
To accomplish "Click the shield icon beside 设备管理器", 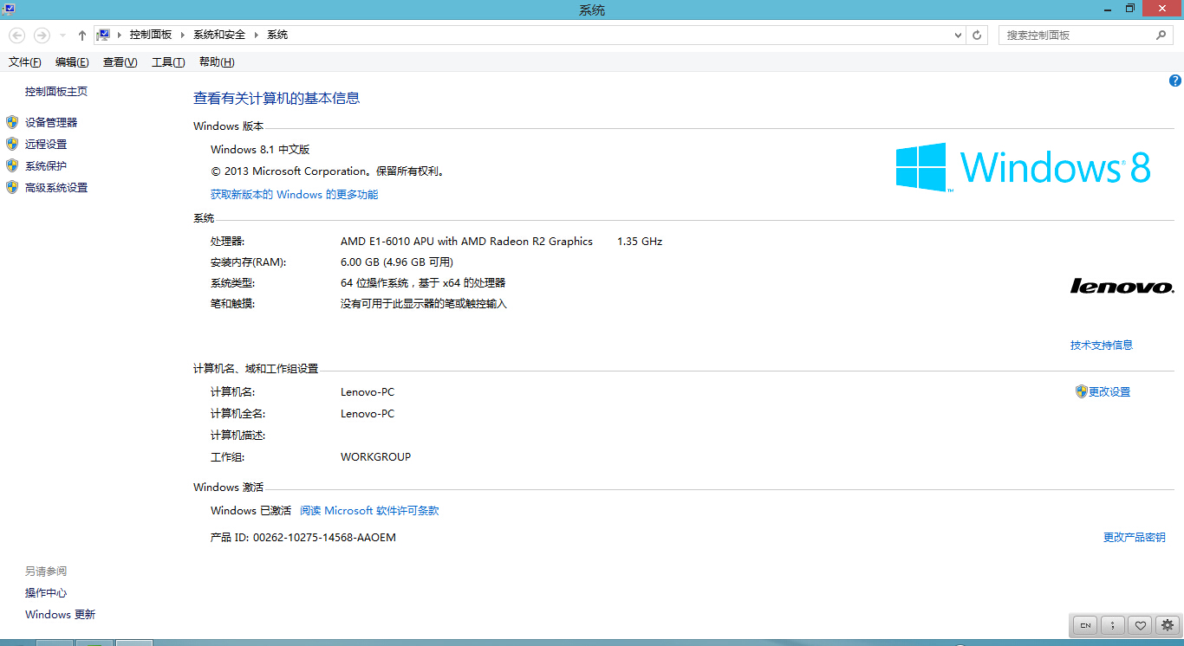I will tap(12, 122).
